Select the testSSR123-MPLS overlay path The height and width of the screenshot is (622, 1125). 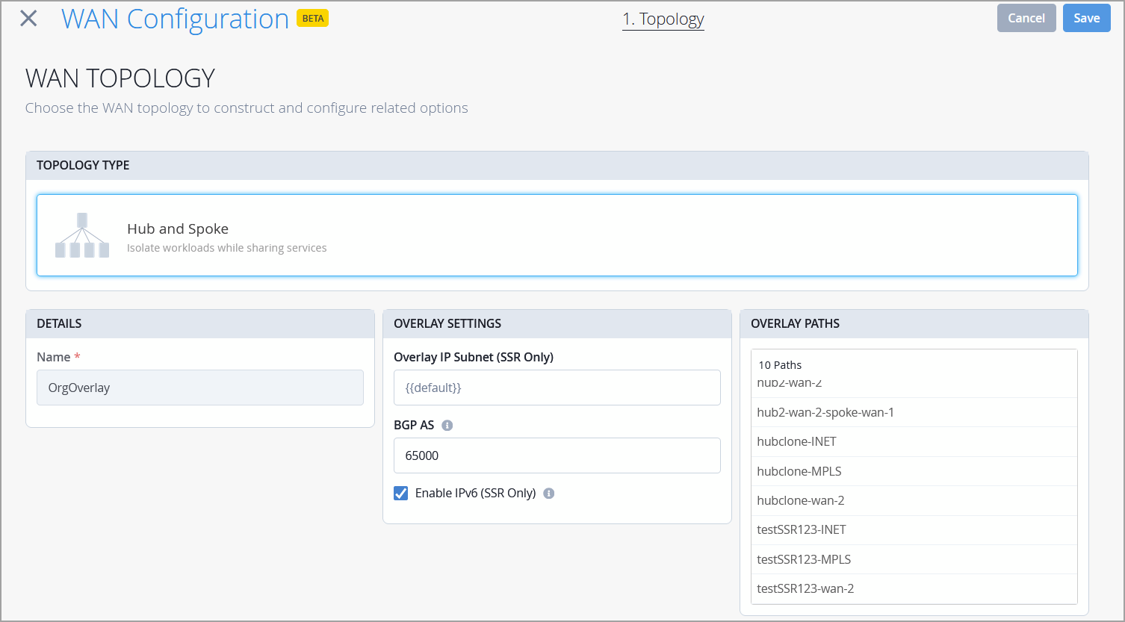804,559
